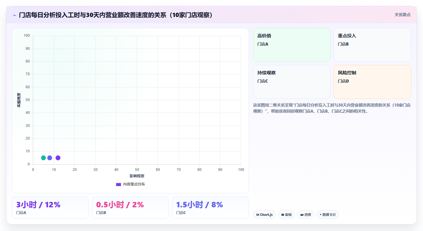
Task: Open the 风险控制 门店D card
Action: click(x=372, y=82)
